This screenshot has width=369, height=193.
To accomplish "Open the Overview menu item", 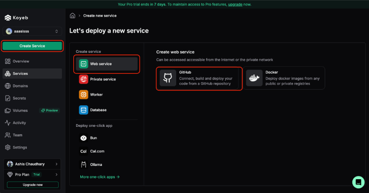I will 32,61.
